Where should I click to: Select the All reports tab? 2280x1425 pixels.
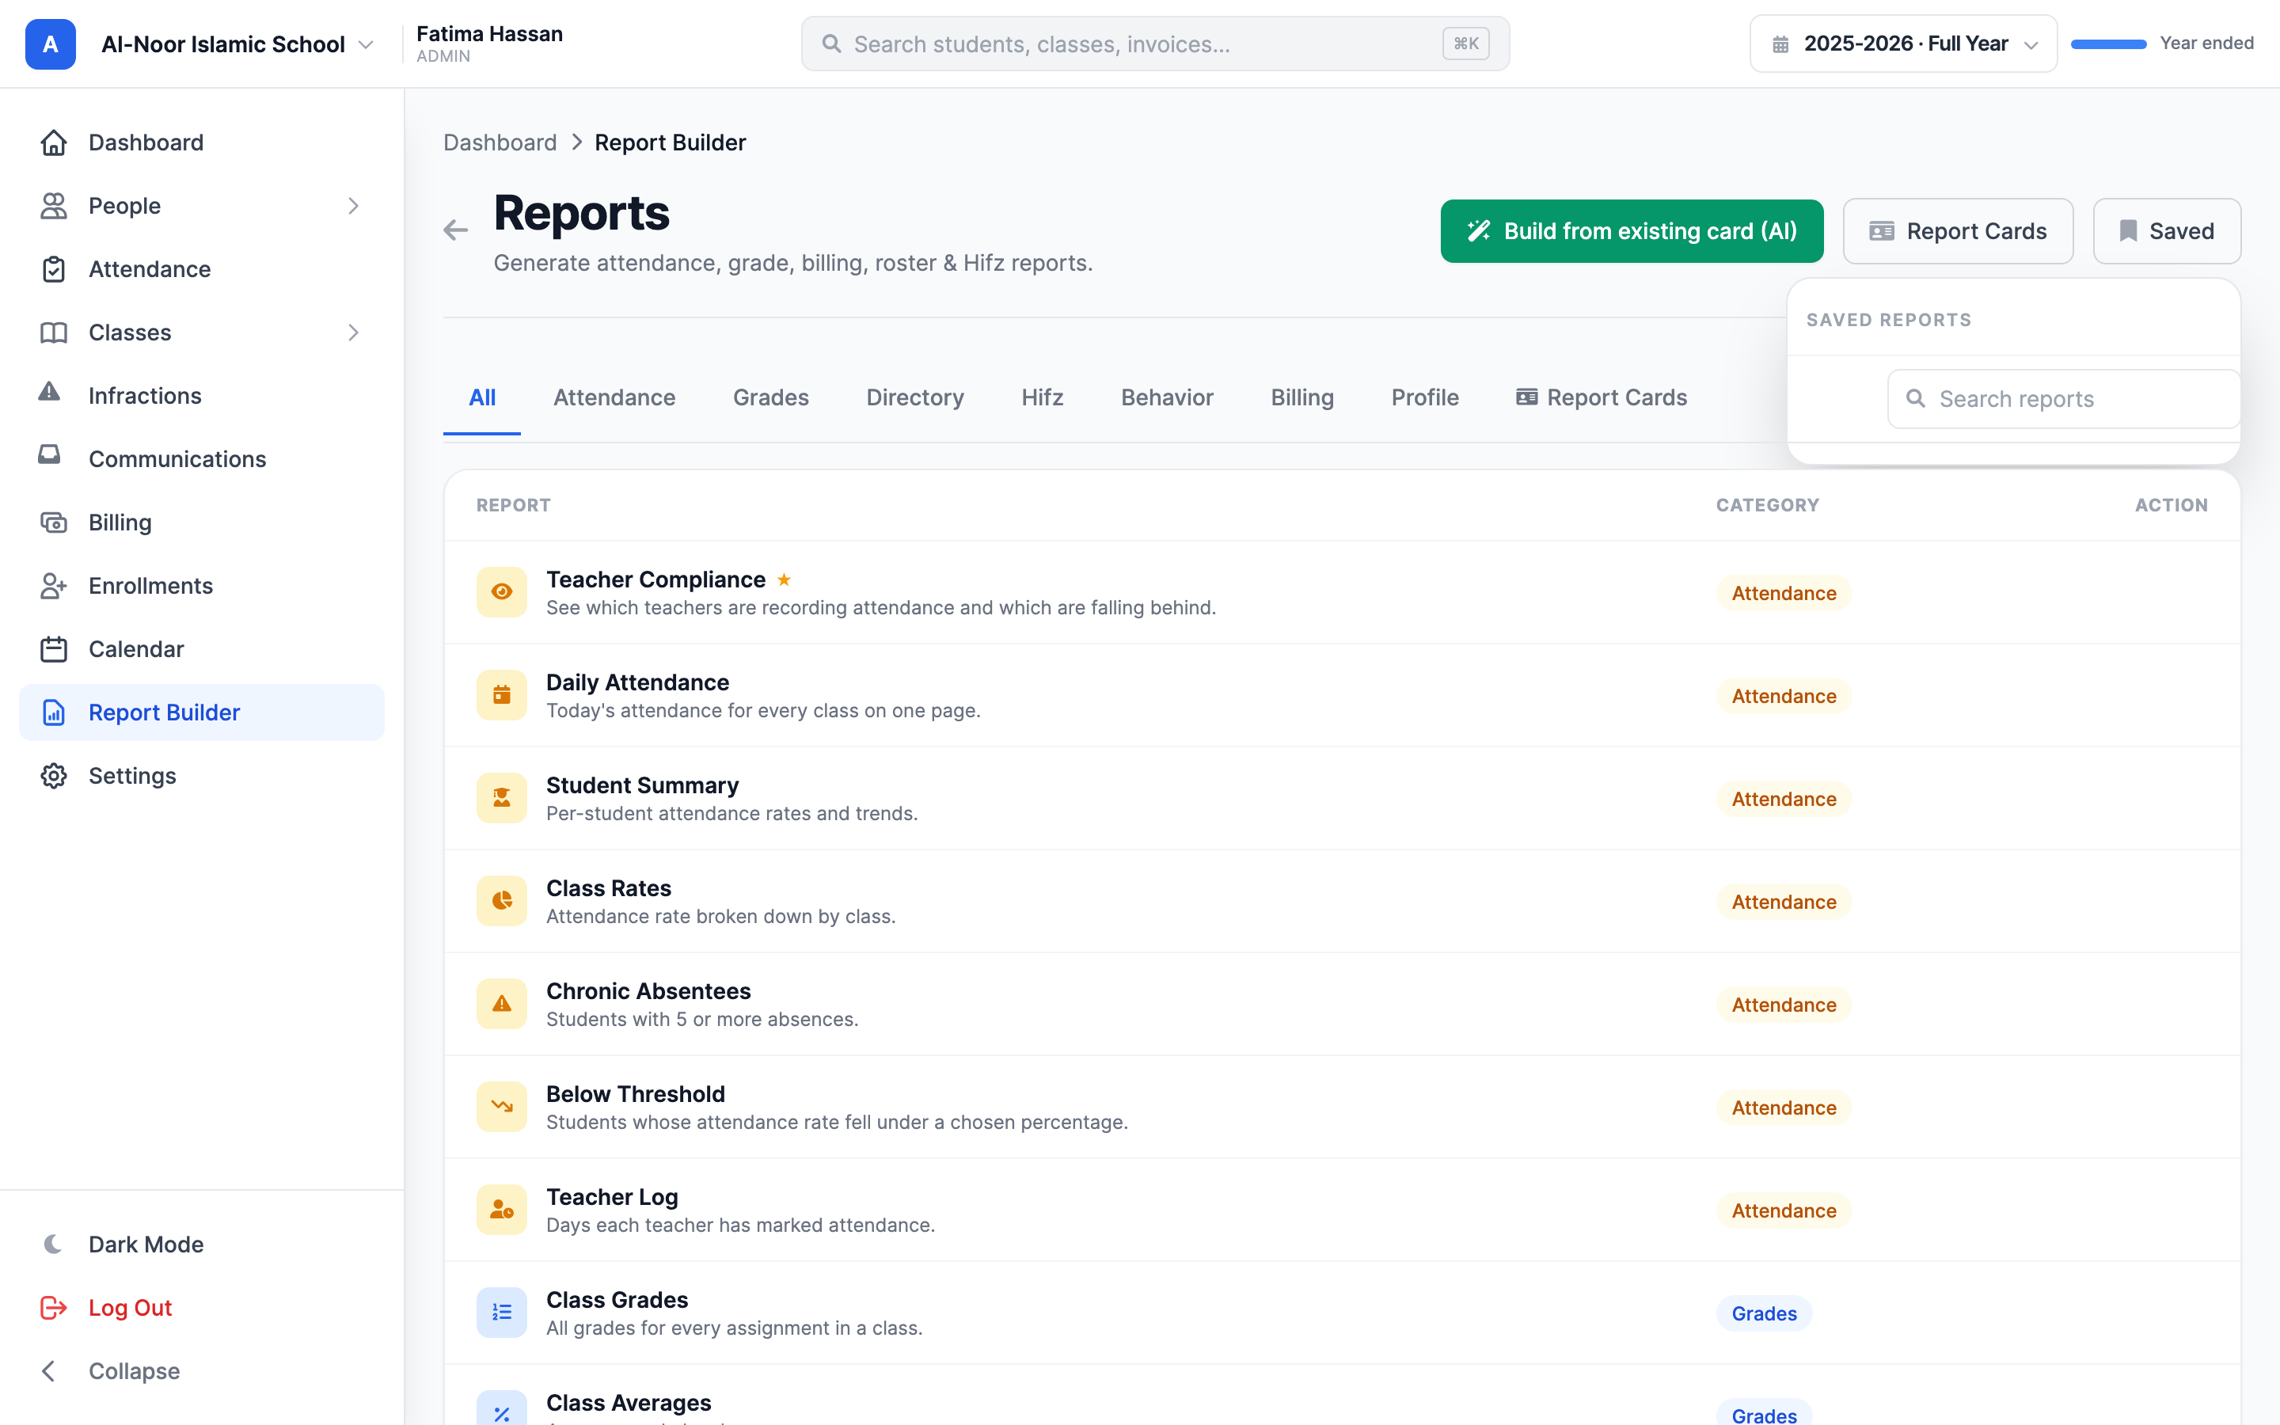482,397
